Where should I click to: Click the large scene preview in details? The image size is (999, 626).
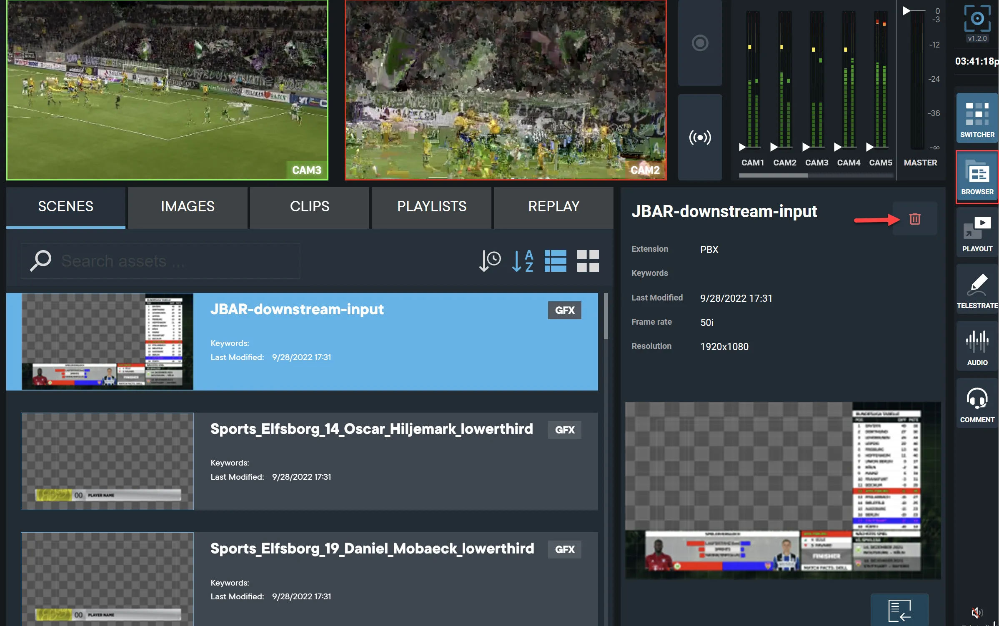coord(783,491)
